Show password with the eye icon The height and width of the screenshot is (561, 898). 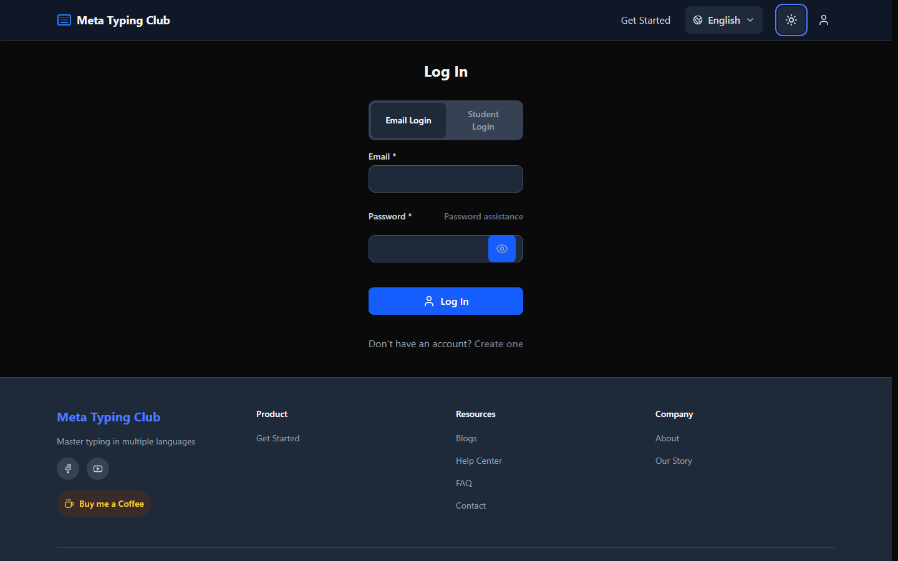pyautogui.click(x=502, y=249)
